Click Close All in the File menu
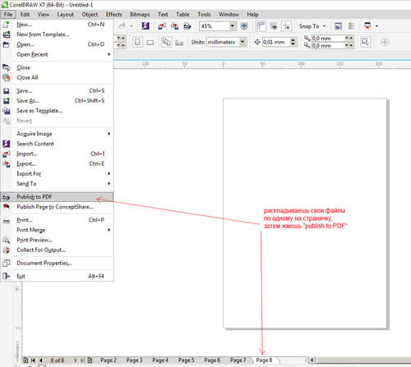The height and width of the screenshot is (367, 411). pos(57,77)
